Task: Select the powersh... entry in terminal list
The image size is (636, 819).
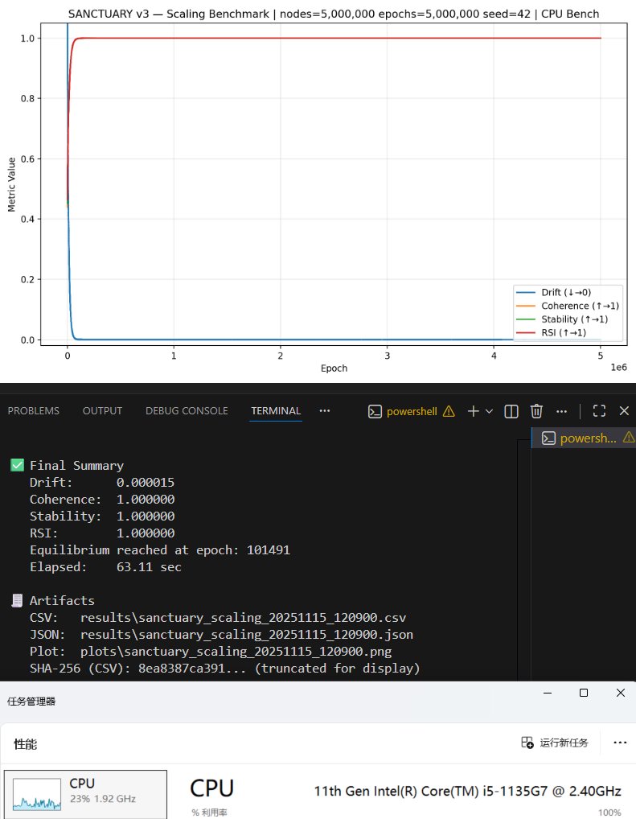Action: (588, 438)
